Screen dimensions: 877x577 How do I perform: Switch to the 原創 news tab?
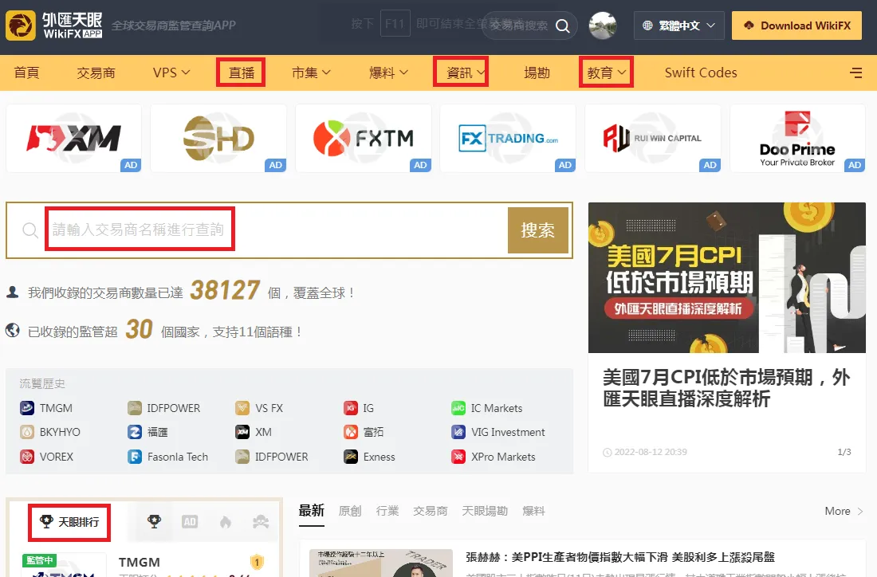click(350, 511)
